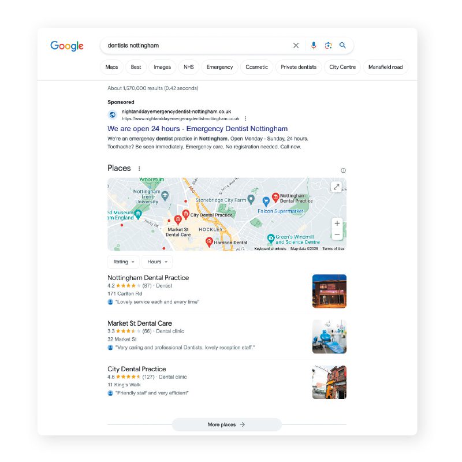Click the museum pin near 'ed Museum'
The width and height of the screenshot is (462, 462).
[x=138, y=214]
